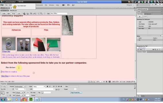Select the Design view button
Screen dimensions: 163x103
tap(13, 13)
